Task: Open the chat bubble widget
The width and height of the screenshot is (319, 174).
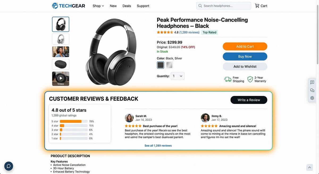Action: click(x=9, y=166)
